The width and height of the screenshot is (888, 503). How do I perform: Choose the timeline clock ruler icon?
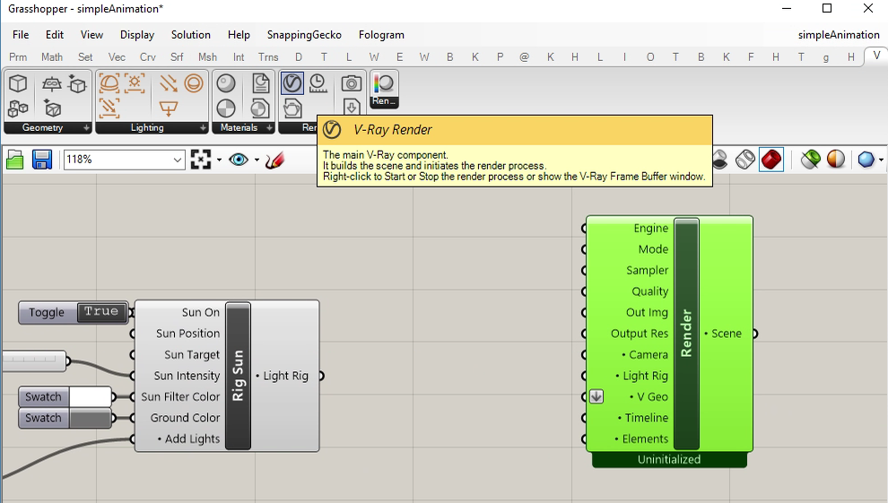coord(318,83)
